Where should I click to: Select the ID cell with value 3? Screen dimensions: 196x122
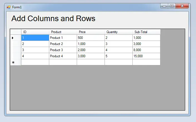coord(35,50)
